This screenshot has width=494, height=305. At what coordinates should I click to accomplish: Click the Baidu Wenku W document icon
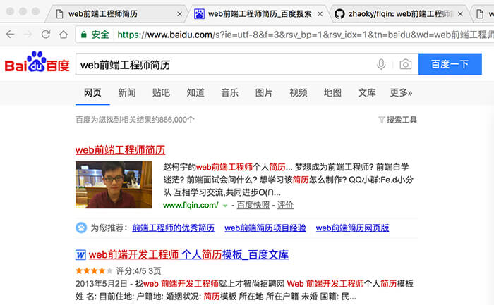80,255
